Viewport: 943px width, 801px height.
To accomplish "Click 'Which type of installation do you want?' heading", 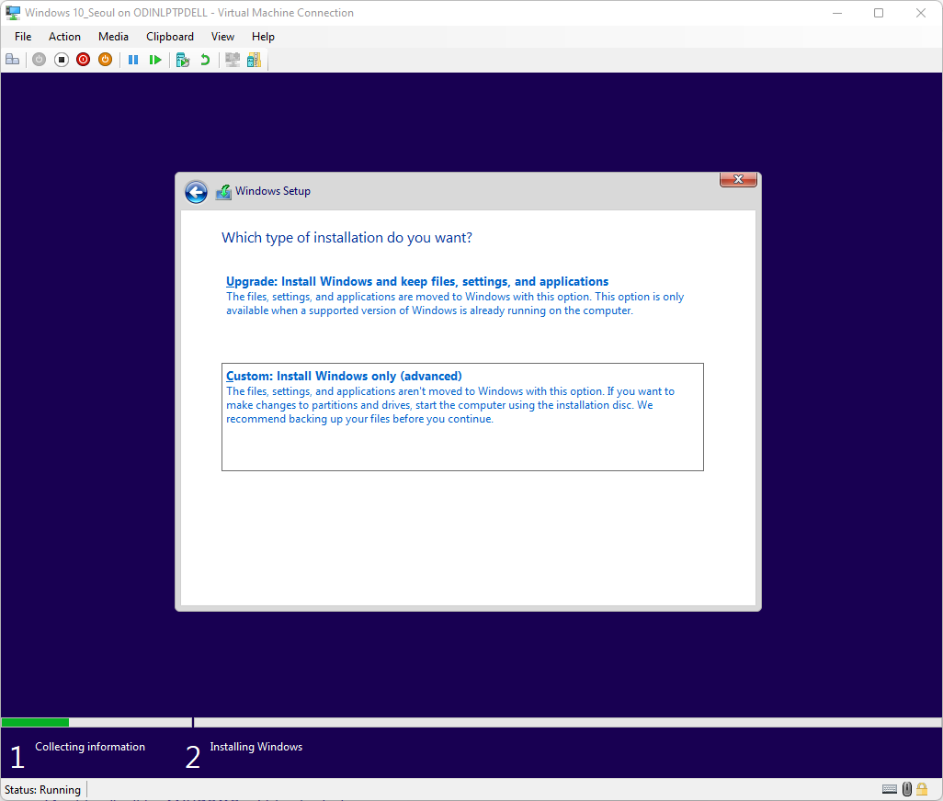I will click(347, 237).
